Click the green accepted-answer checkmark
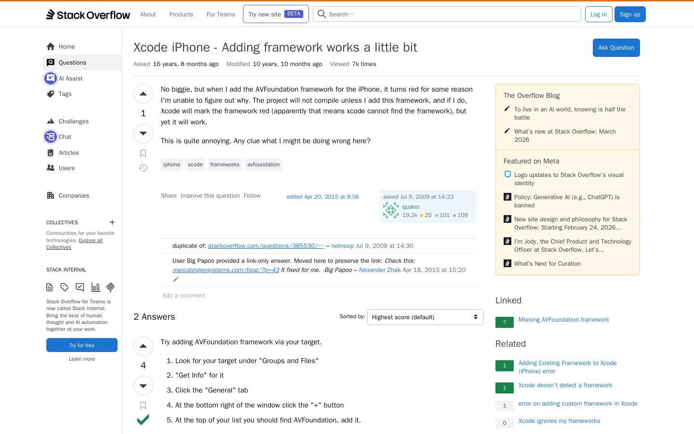Screen dimensions: 694x434 143,420
